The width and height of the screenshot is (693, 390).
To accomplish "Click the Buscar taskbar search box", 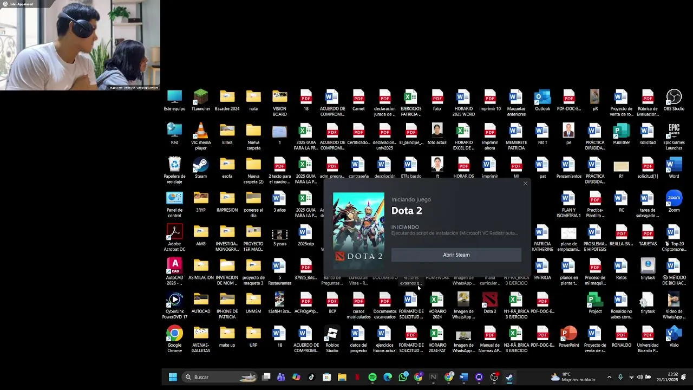I will tap(221, 377).
